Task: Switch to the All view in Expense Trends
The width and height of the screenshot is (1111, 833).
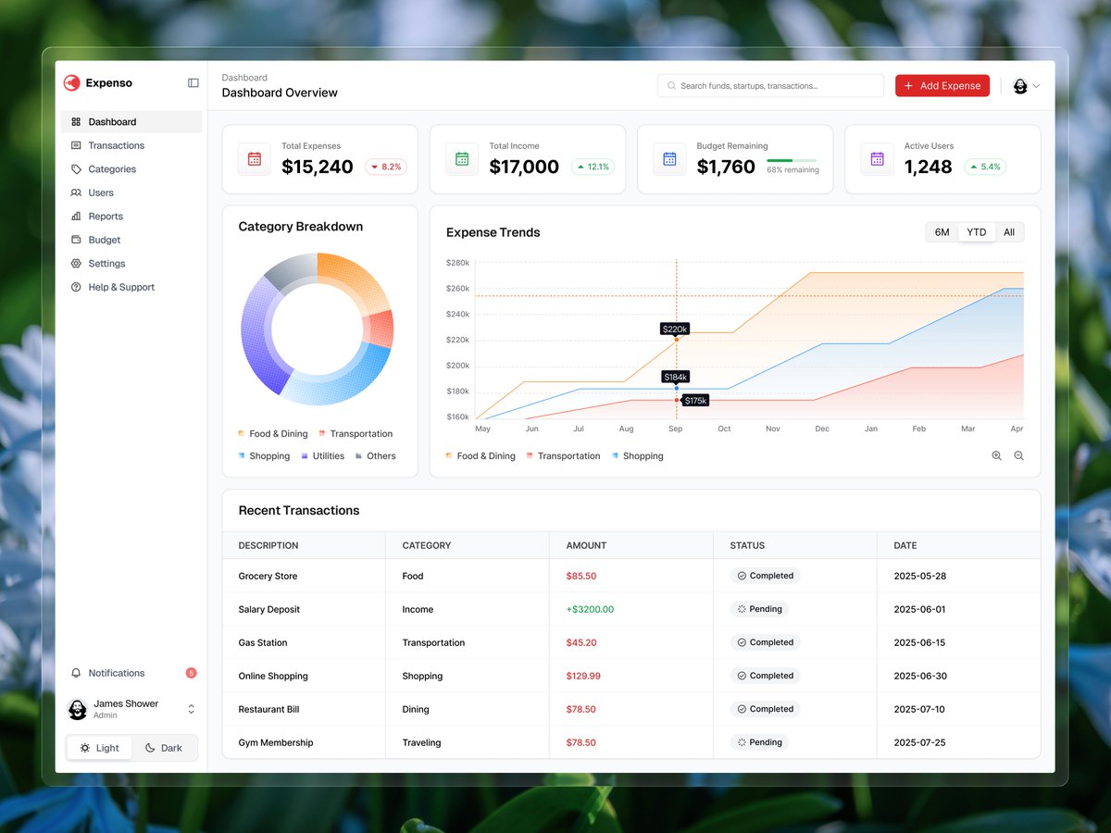Action: [x=1009, y=232]
